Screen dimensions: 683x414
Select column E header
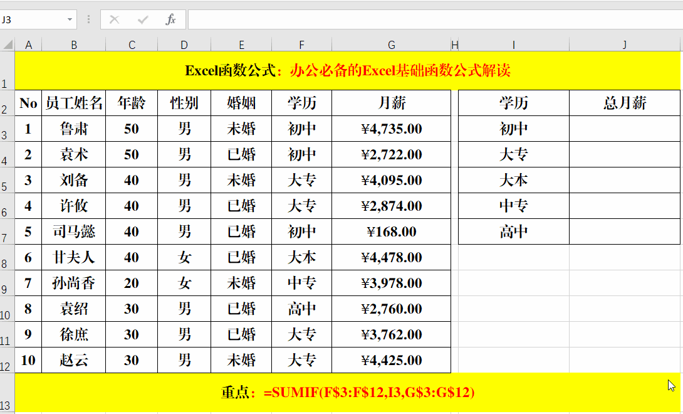[241, 45]
